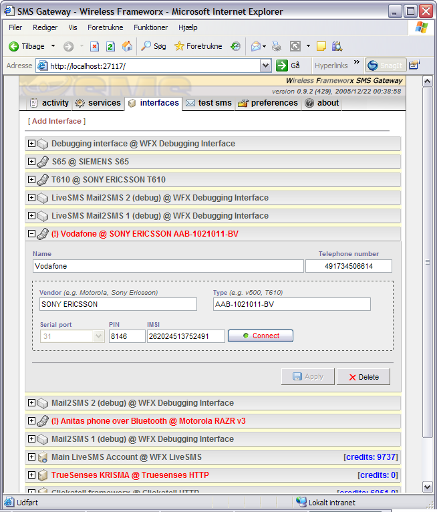Switch to the test sms tab

coord(208,103)
